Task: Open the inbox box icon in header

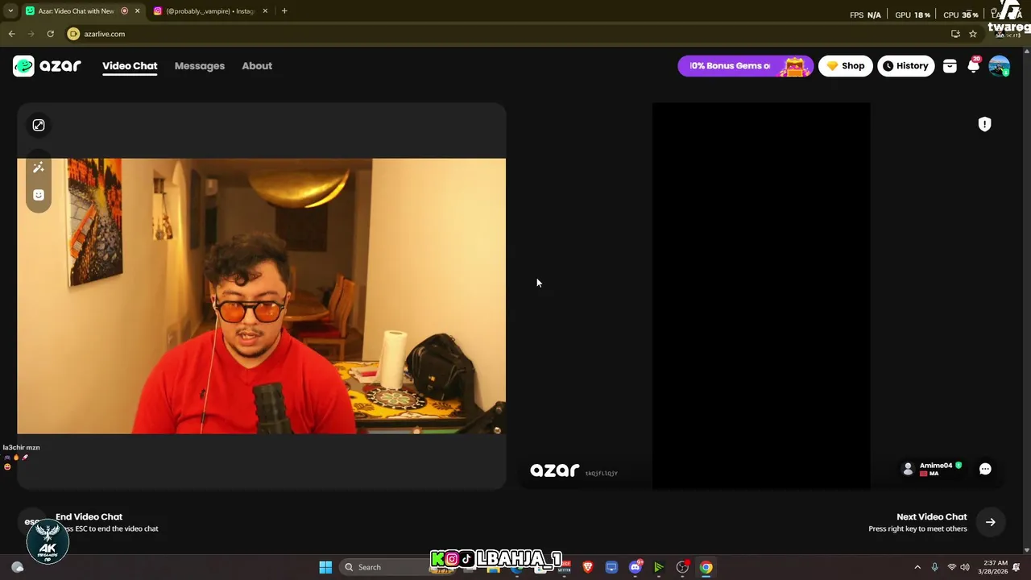Action: tap(950, 66)
